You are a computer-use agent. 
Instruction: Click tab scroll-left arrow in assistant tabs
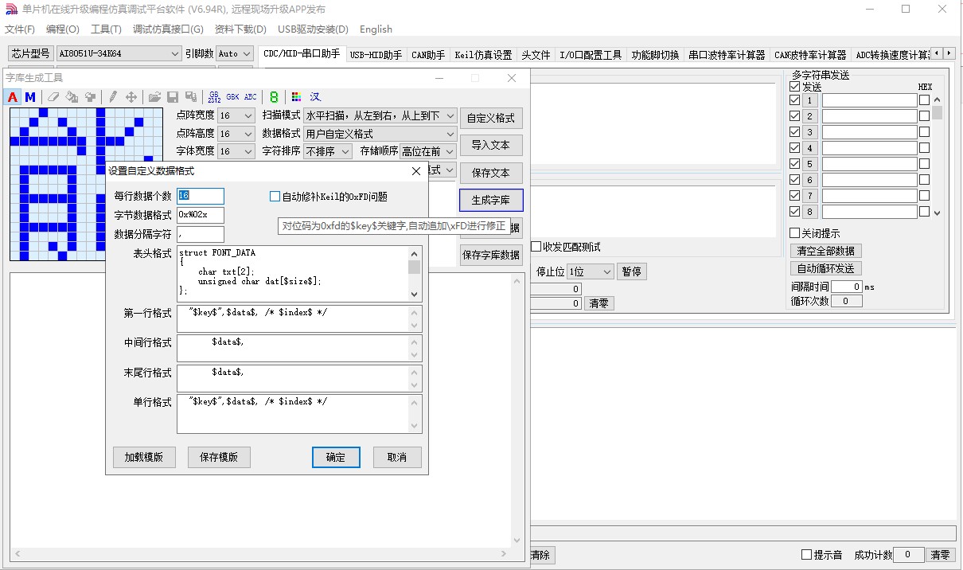(x=937, y=53)
